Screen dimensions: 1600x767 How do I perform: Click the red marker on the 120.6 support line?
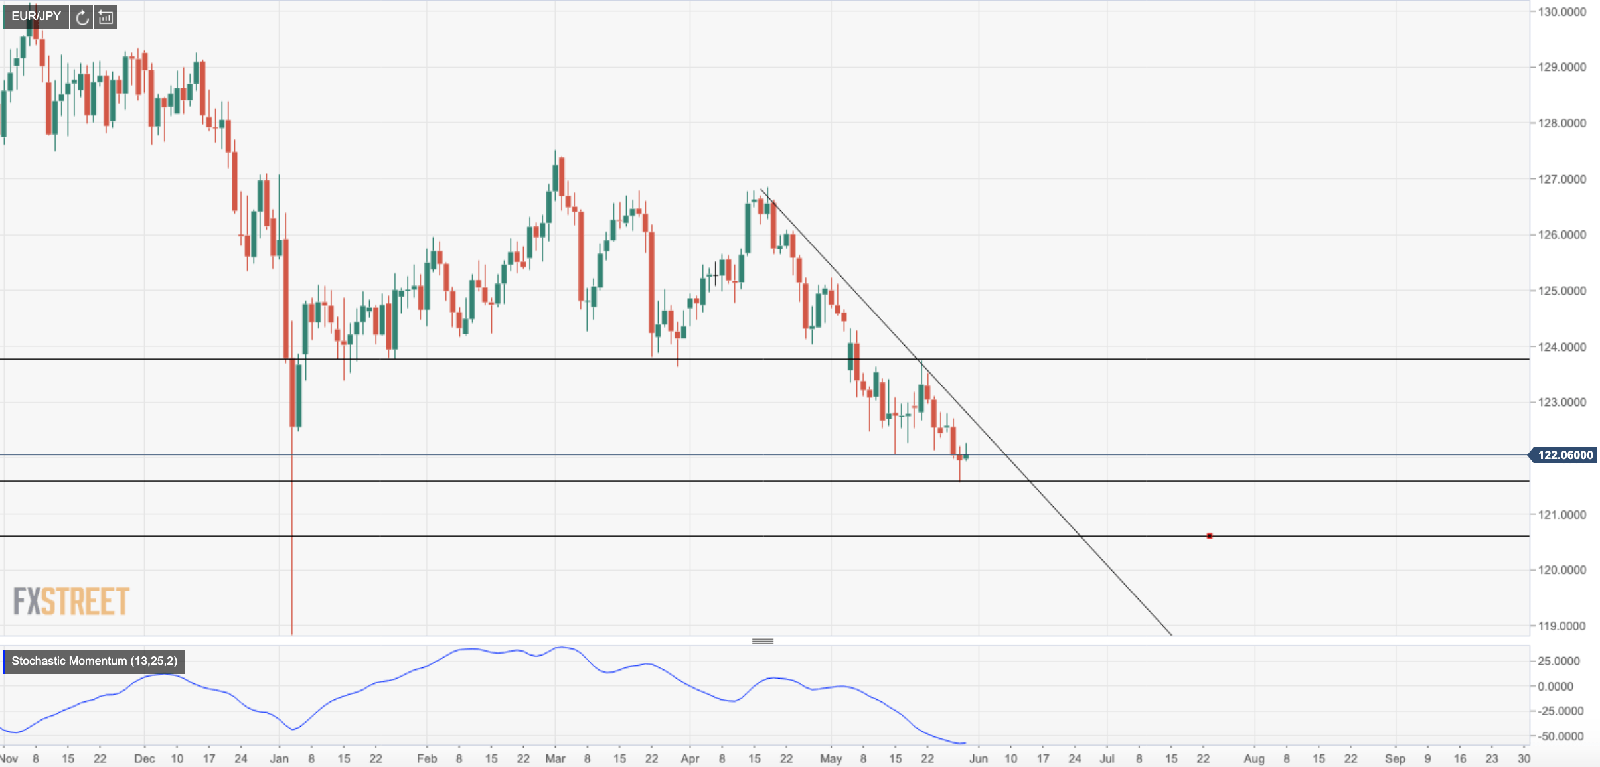tap(1209, 535)
